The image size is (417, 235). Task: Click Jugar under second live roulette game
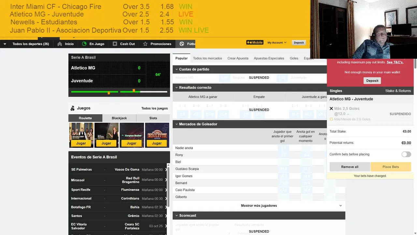click(x=106, y=143)
